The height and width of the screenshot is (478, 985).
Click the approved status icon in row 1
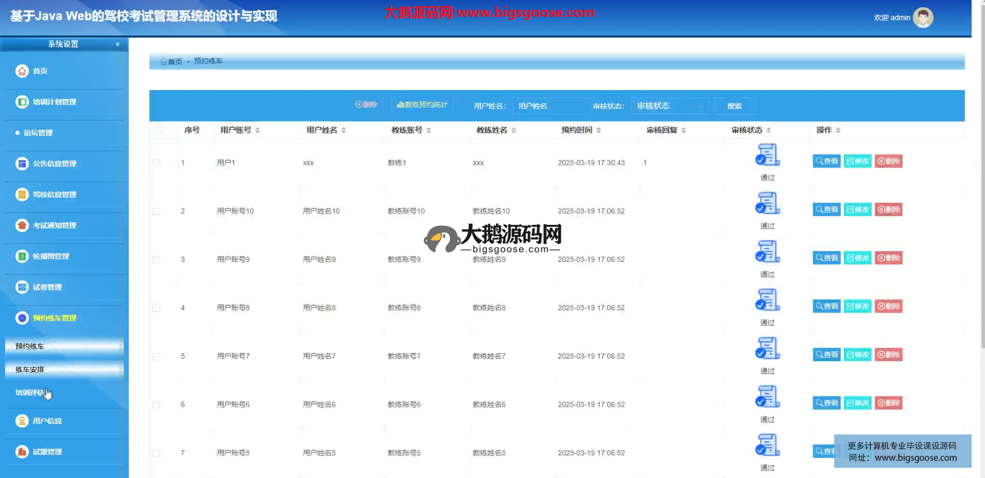coord(767,155)
